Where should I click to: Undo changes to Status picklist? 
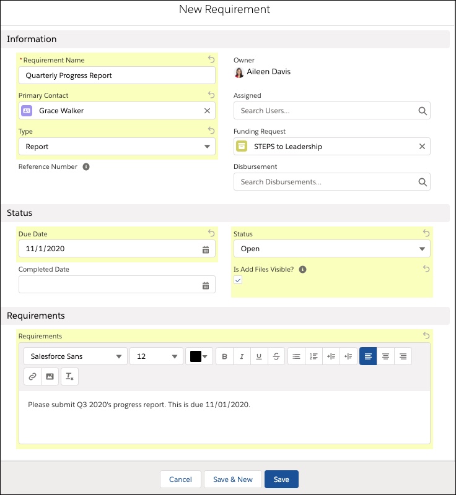click(426, 233)
